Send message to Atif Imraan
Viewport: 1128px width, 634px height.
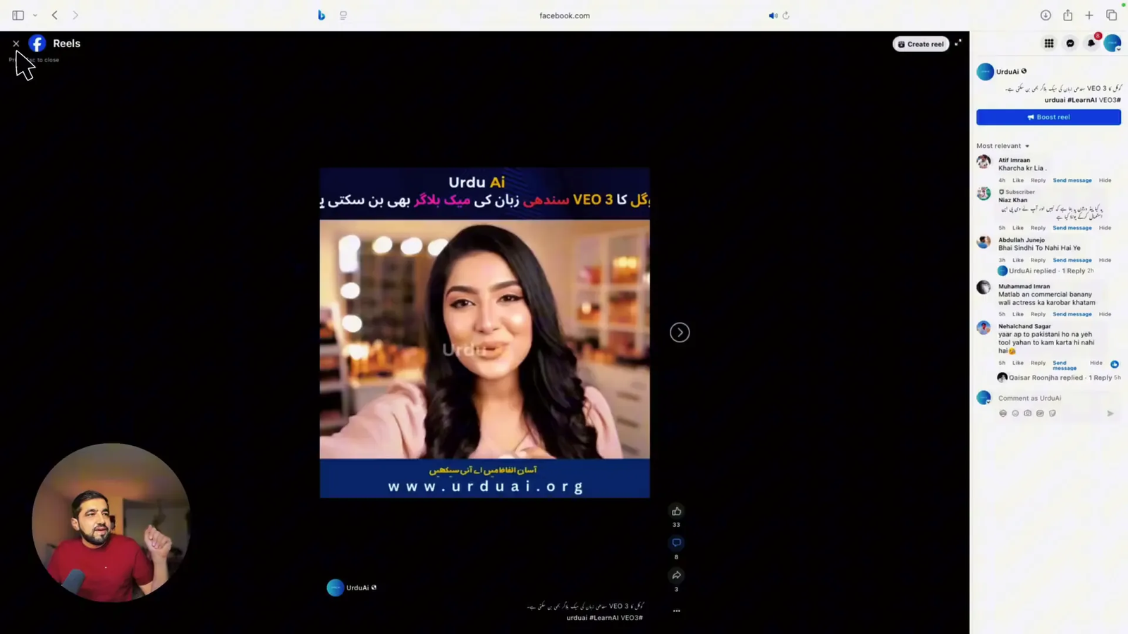(1072, 180)
